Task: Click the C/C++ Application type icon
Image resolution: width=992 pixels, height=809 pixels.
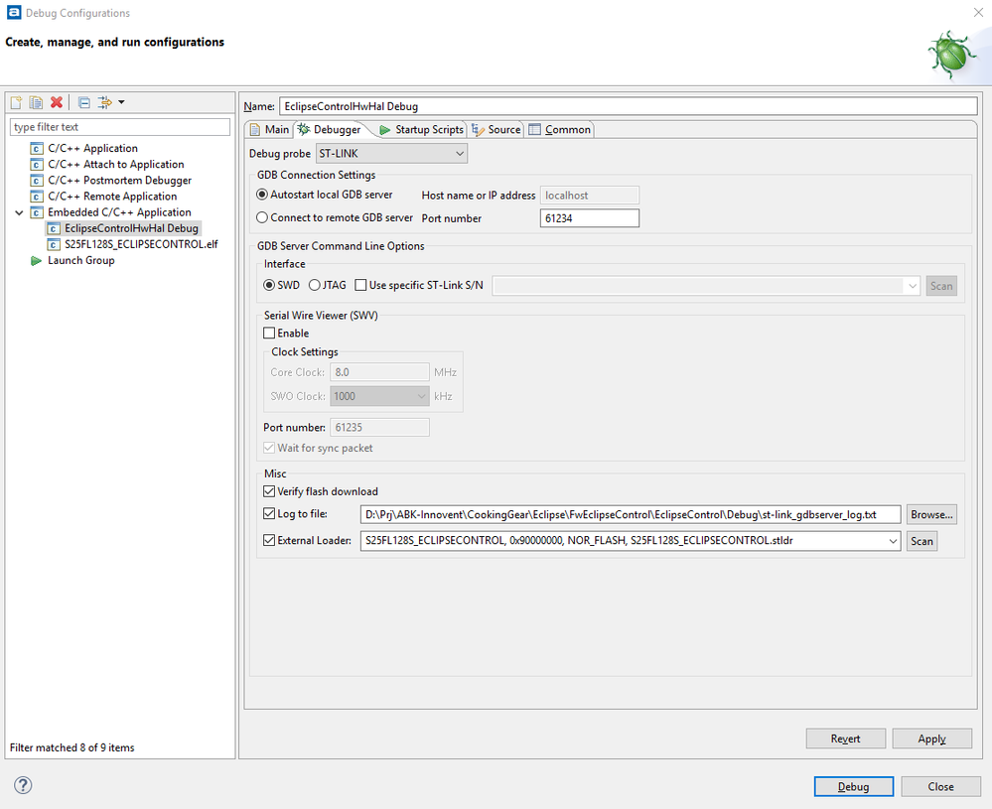Action: (x=37, y=149)
